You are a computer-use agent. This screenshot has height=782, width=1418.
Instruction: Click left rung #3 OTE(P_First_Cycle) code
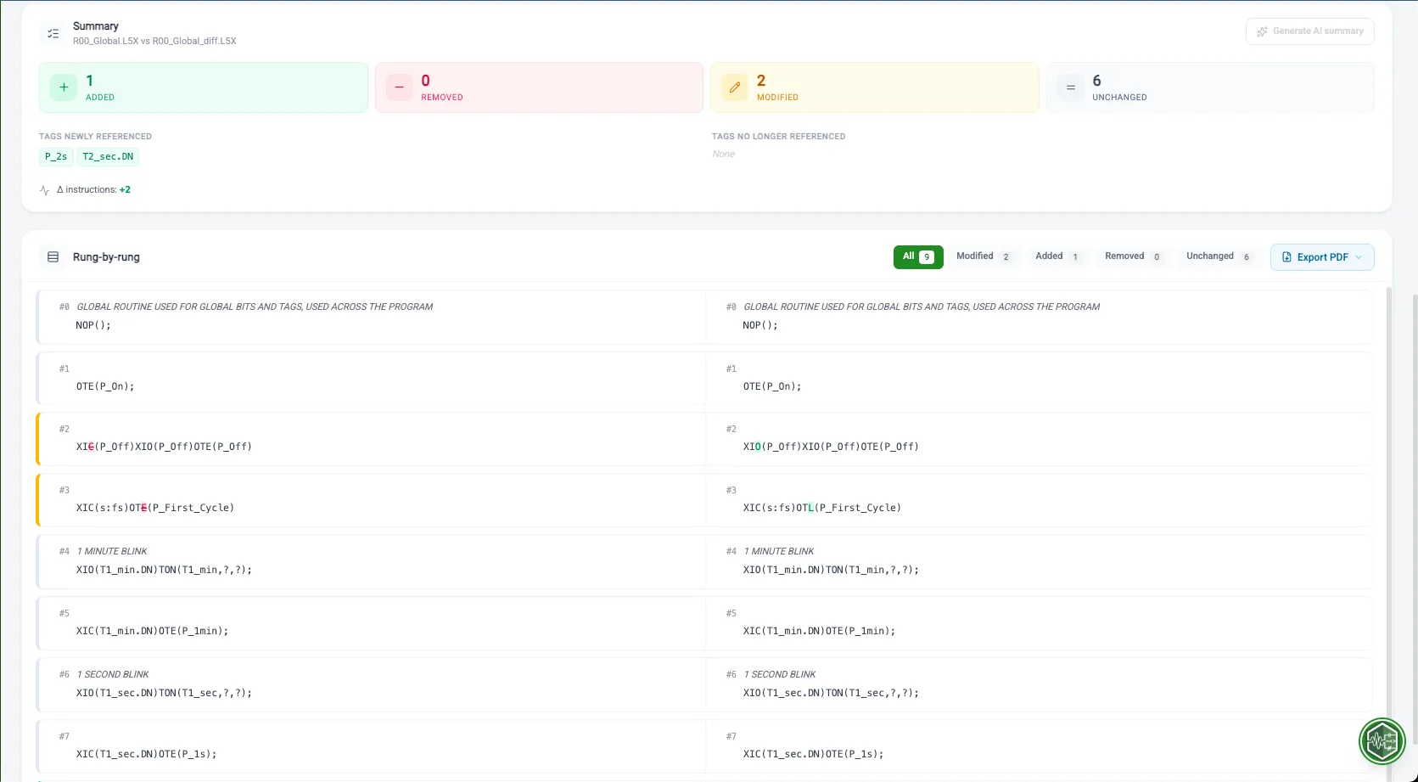pyautogui.click(x=155, y=508)
